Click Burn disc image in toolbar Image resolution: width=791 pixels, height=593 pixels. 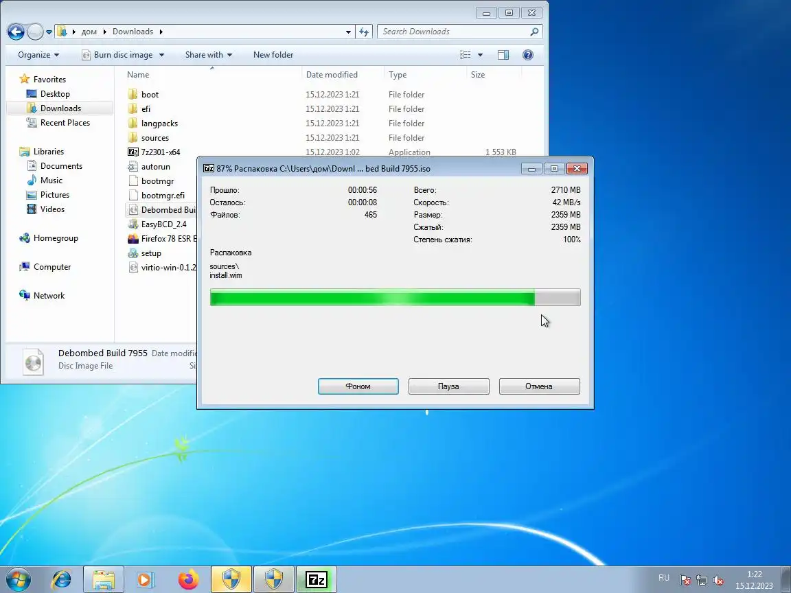point(117,54)
